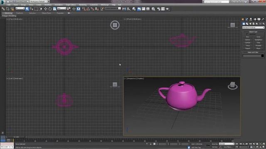266x149 pixels.
Task: Toggle Window/Crossing selection mode
Action: pos(41,9)
